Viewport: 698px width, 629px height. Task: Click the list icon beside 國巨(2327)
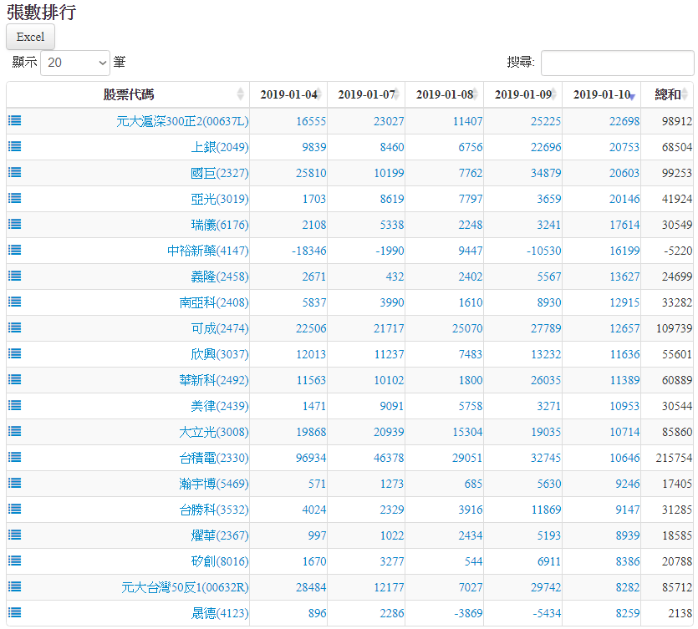(x=15, y=172)
